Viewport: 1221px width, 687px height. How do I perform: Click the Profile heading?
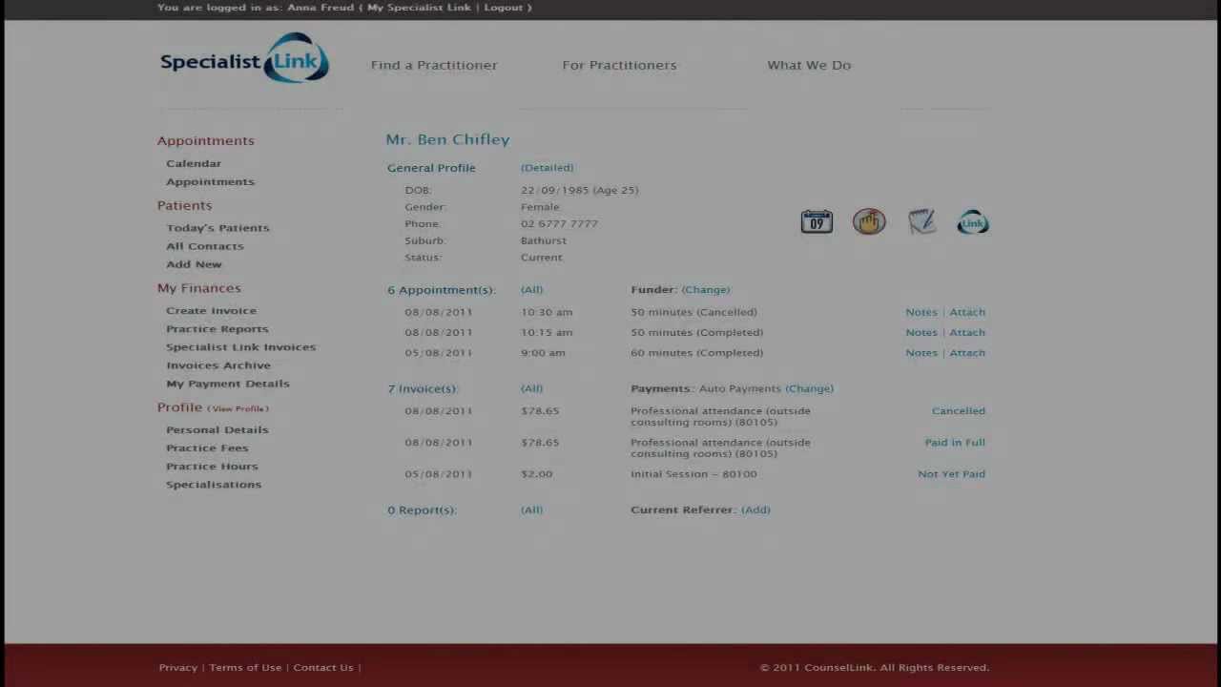pos(180,407)
